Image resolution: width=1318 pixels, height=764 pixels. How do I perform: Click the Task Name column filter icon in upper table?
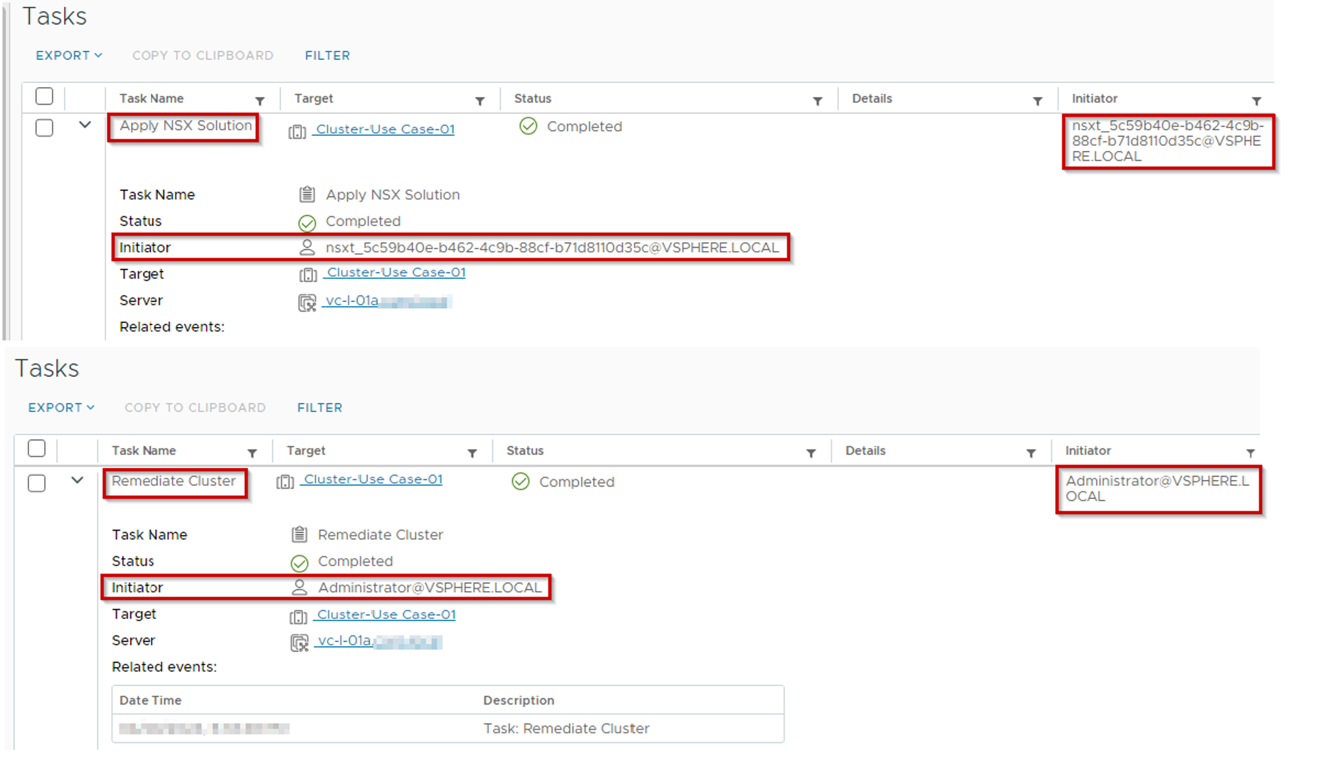pyautogui.click(x=260, y=101)
